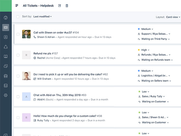Viewport: 181px width, 136px height.
Task: Click the R avatar for Rachel
Action: tap(26, 55)
